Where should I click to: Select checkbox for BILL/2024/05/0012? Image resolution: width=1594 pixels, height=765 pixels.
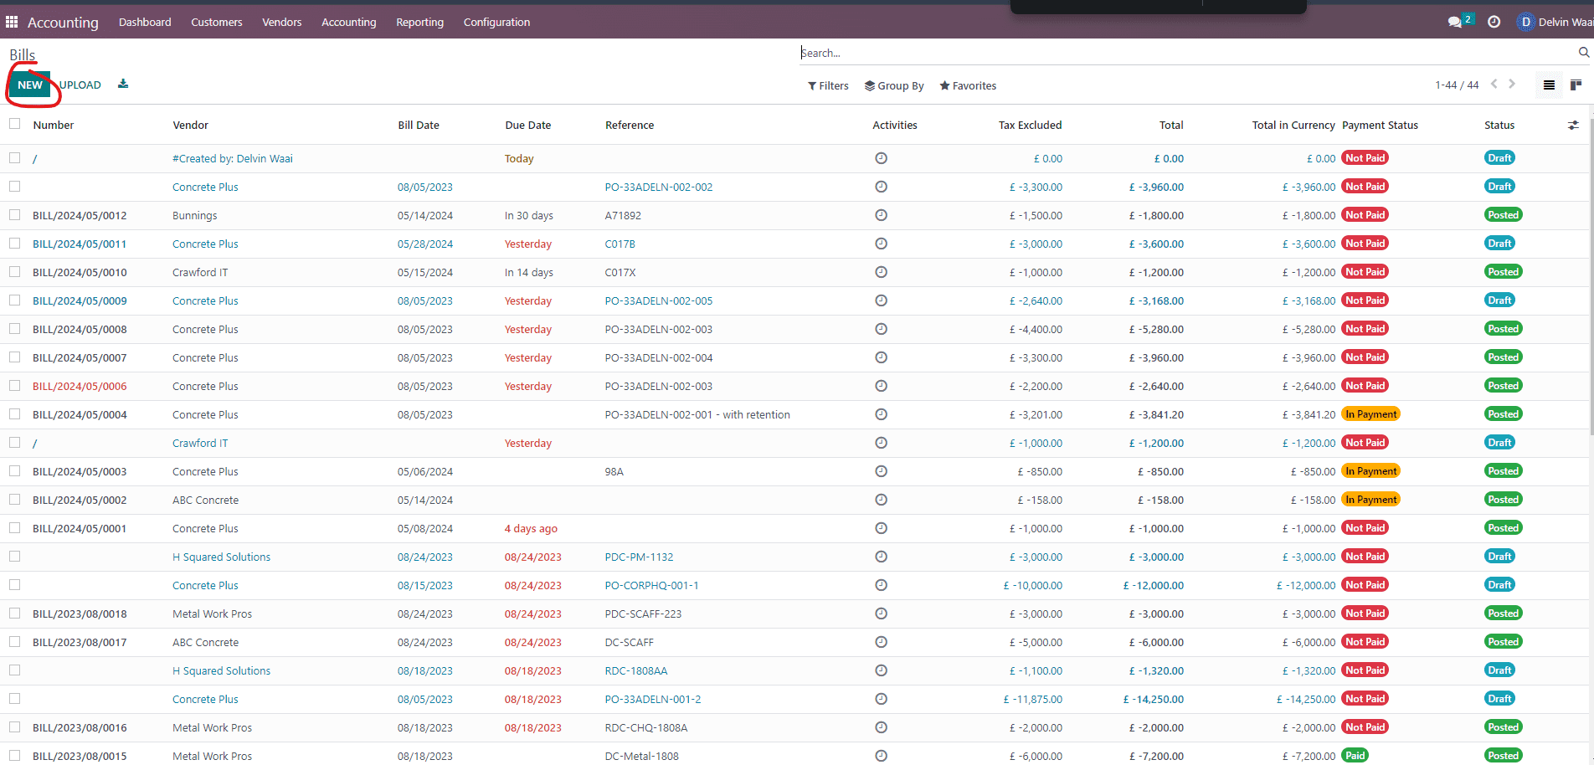[14, 215]
